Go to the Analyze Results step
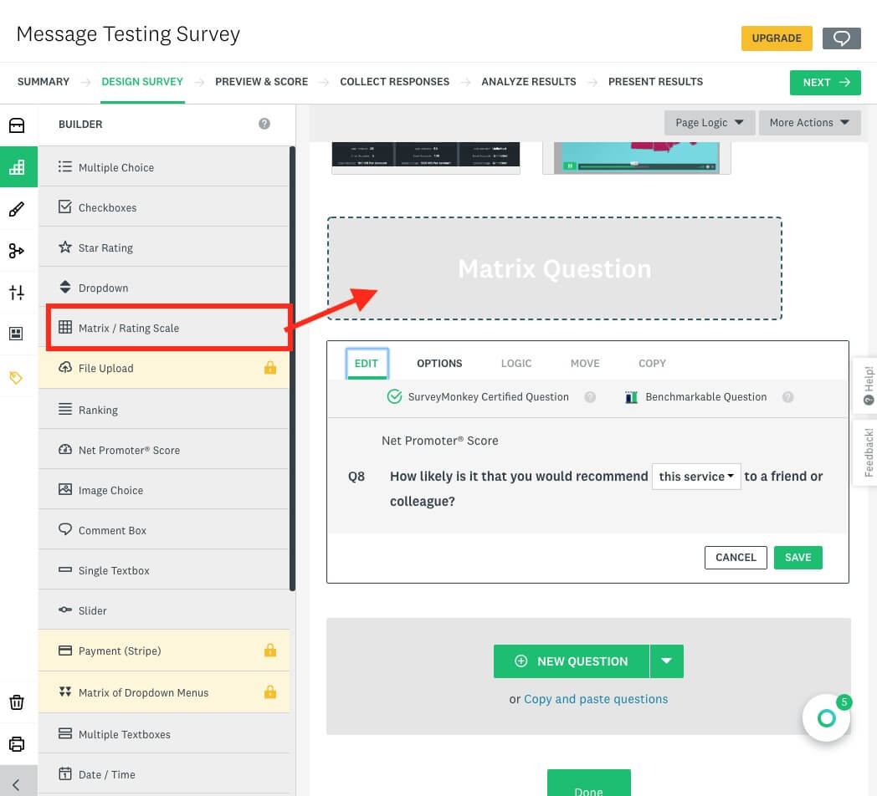 [x=529, y=81]
